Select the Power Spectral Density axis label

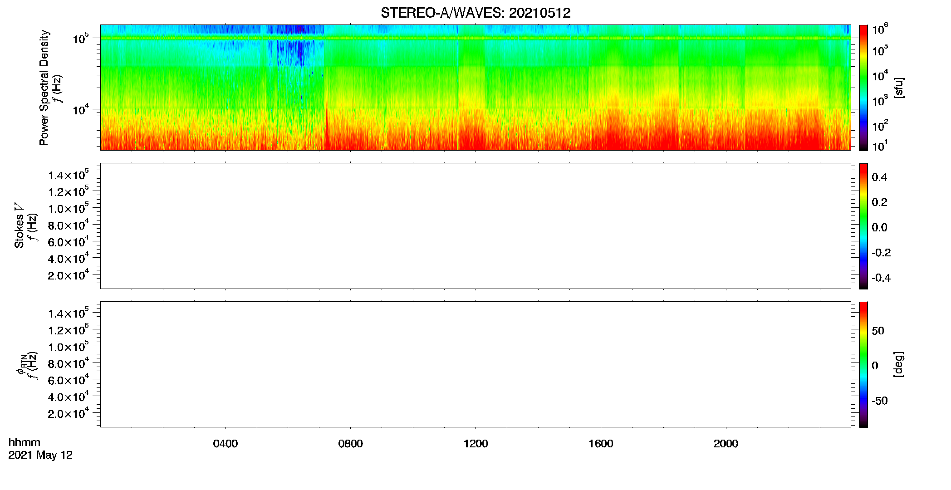44,88
